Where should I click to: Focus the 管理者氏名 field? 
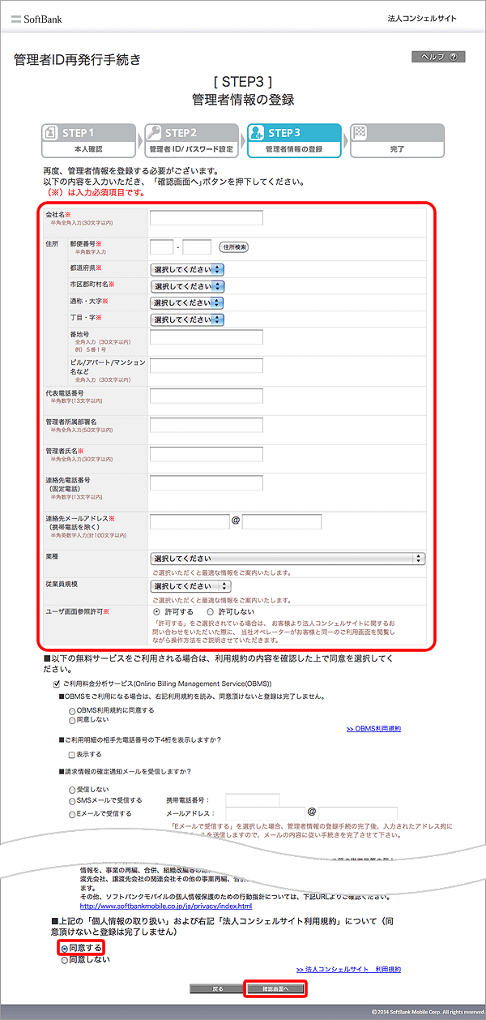click(x=207, y=454)
